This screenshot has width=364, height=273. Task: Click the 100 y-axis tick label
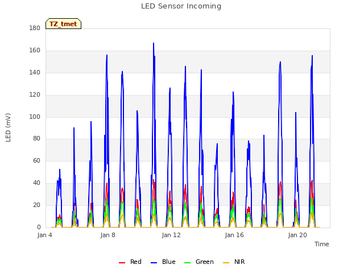(x=35, y=117)
